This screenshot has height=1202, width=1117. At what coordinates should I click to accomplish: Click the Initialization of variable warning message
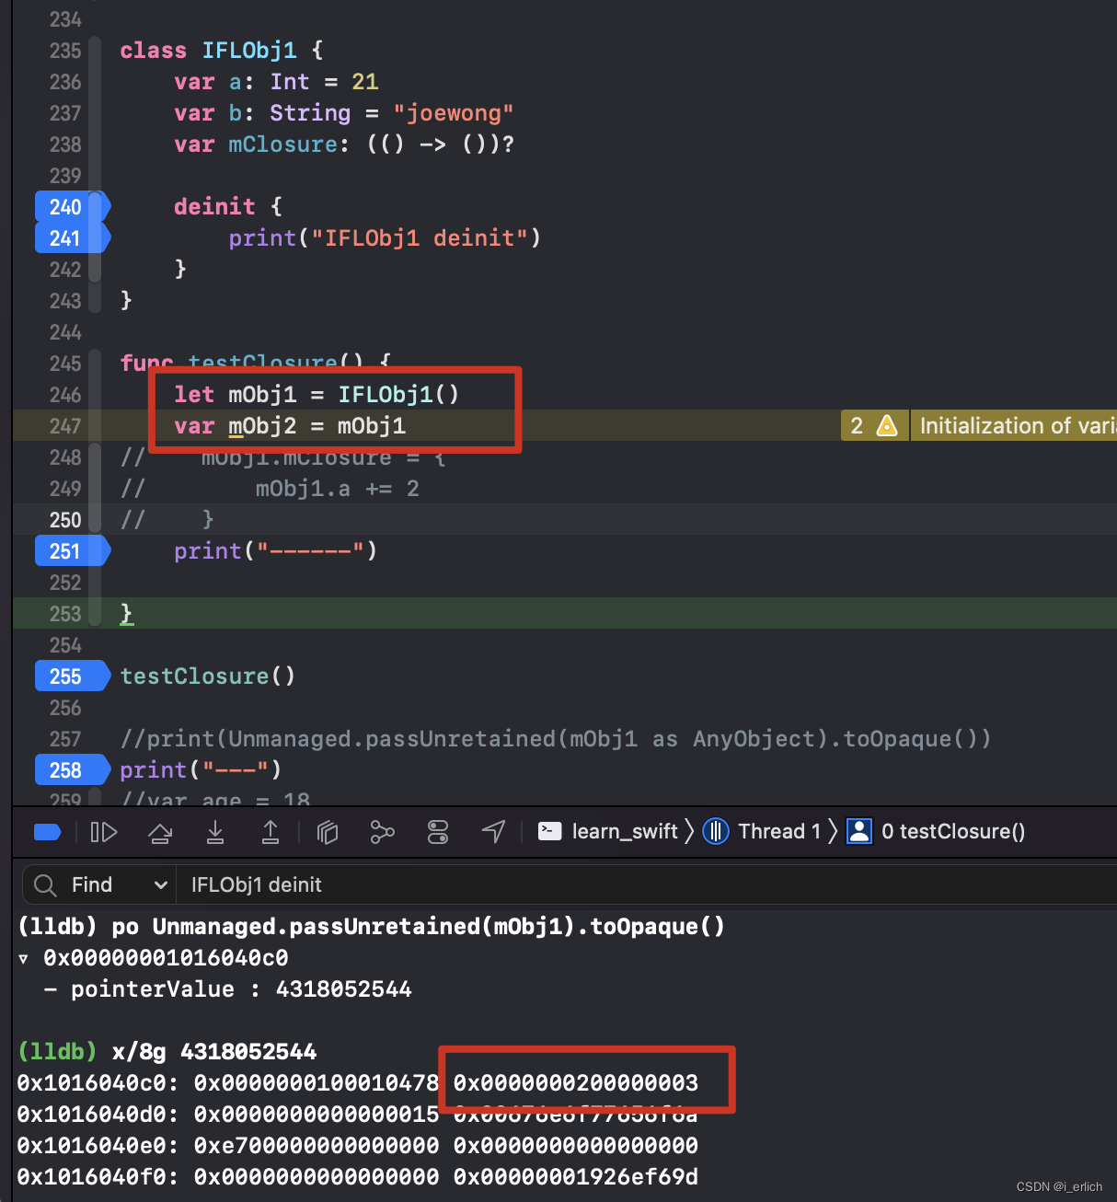[1014, 425]
